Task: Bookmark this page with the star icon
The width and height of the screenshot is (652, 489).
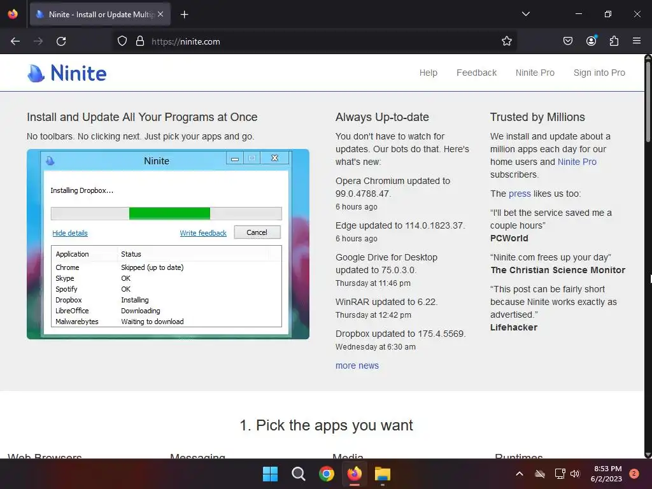Action: [x=506, y=41]
